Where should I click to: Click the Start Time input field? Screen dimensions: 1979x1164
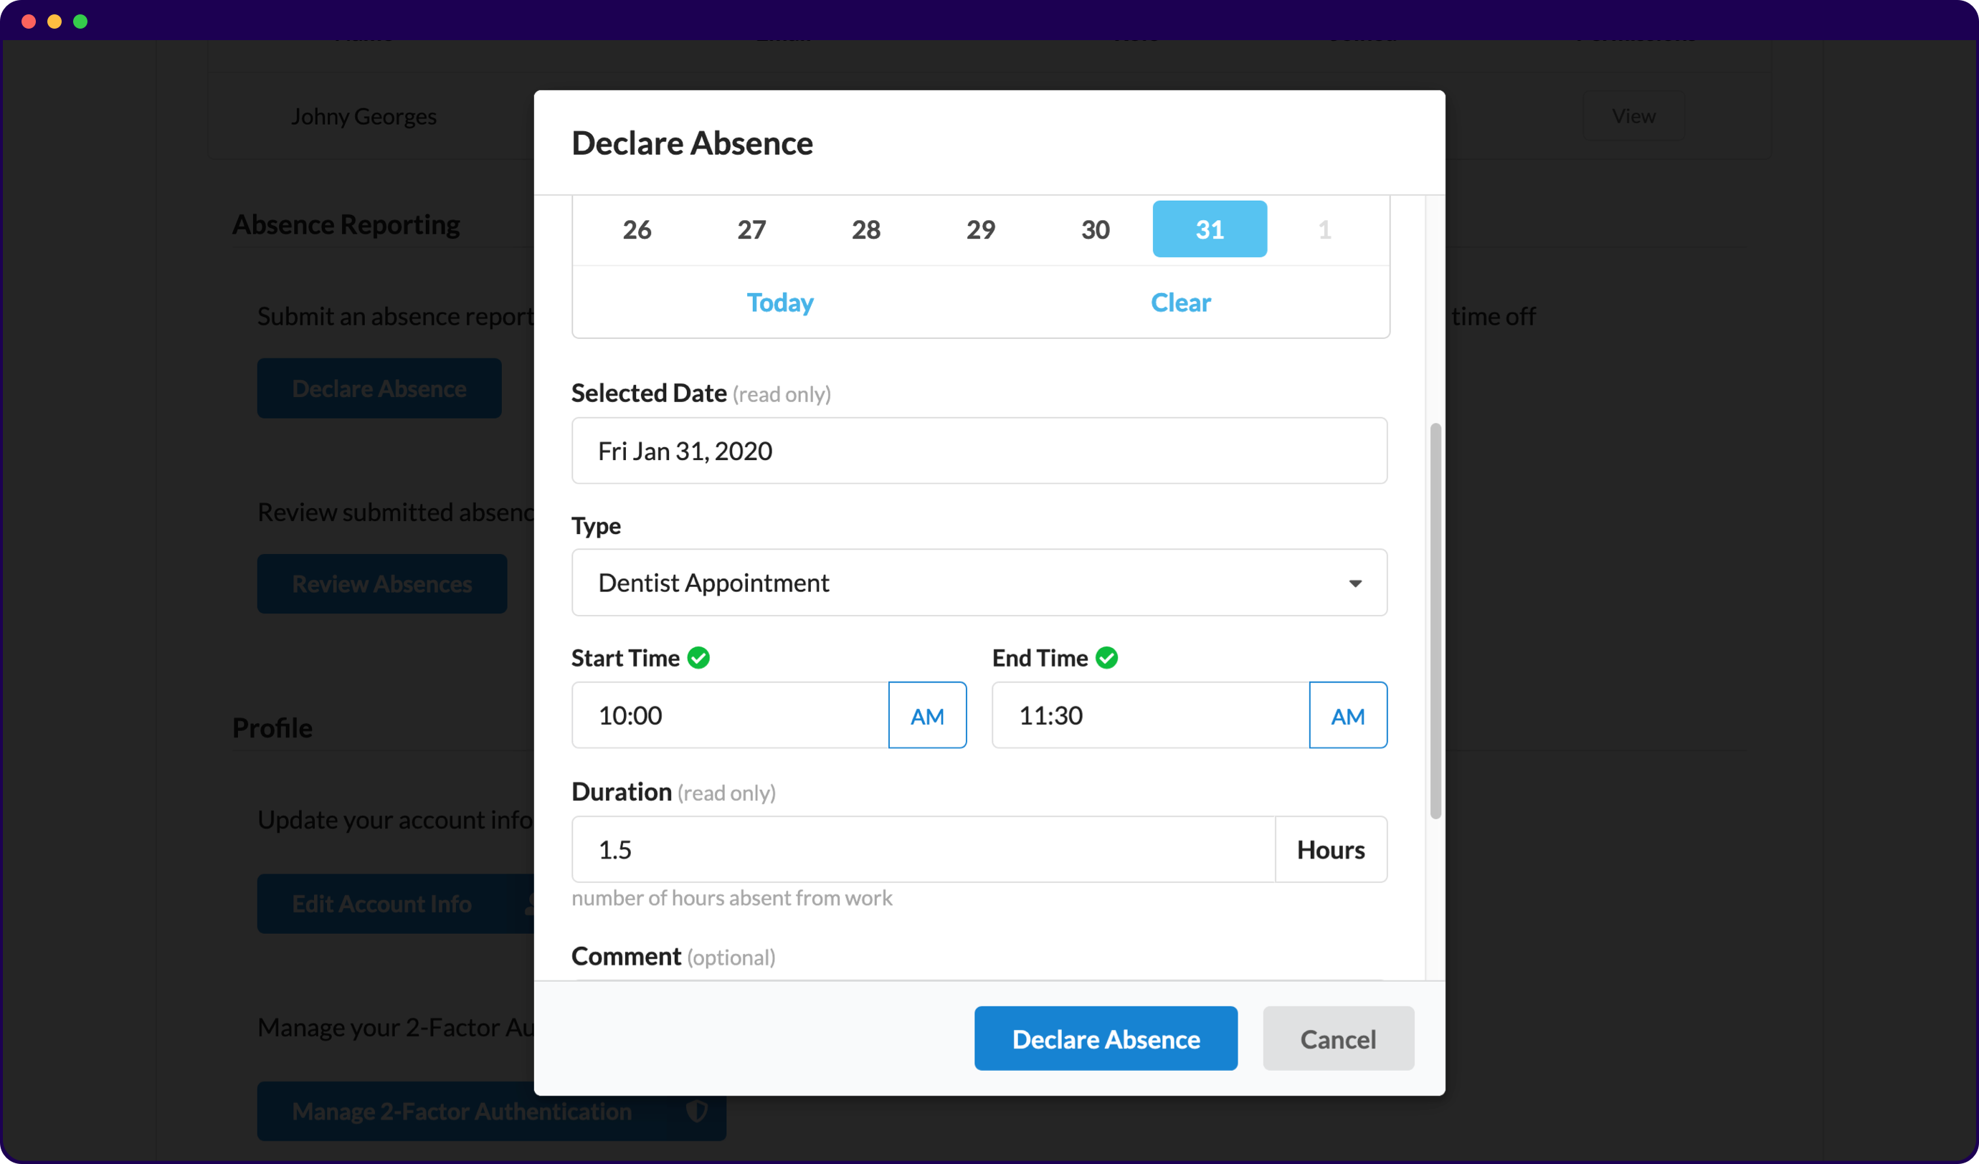729,715
